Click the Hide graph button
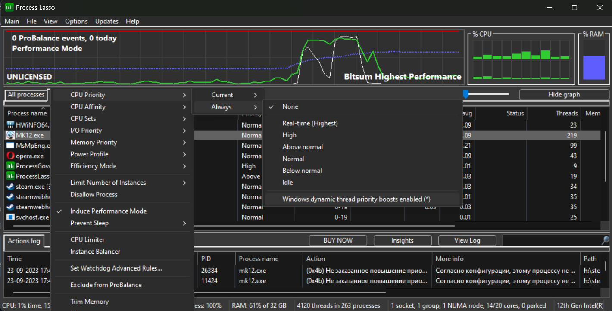Image resolution: width=612 pixels, height=311 pixels. point(564,94)
